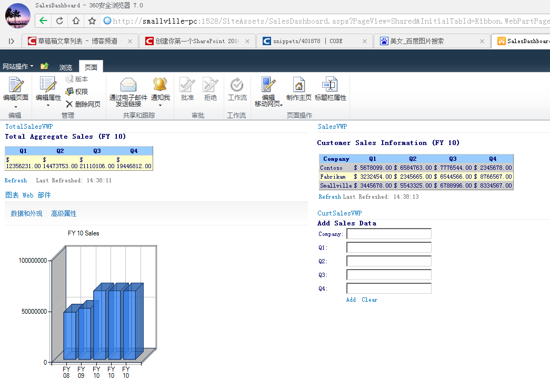Click the Alert Me (通知我) bell icon
The width and height of the screenshot is (550, 382).
point(160,85)
